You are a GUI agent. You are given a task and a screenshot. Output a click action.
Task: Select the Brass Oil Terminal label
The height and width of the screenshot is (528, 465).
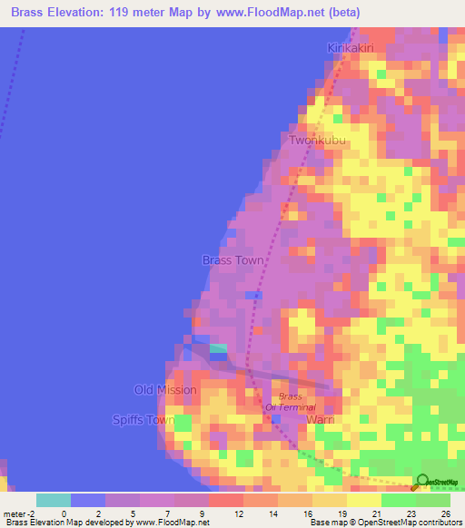[291, 402]
